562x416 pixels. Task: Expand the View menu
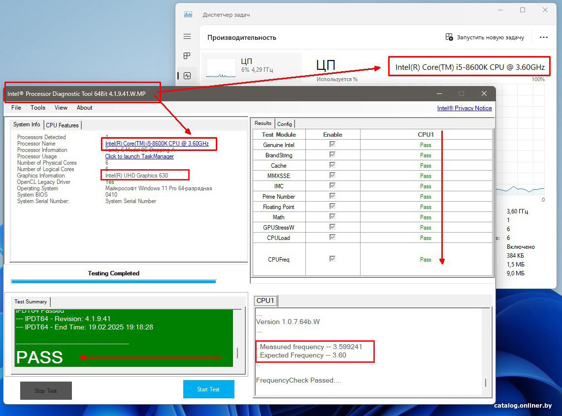(61, 108)
